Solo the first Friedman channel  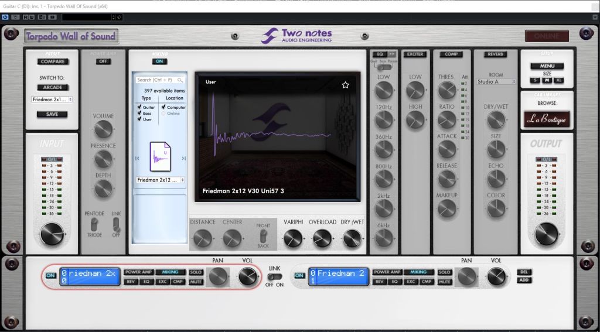pos(196,272)
